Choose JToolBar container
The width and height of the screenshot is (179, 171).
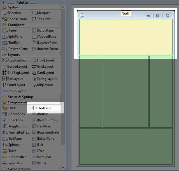point(11,43)
